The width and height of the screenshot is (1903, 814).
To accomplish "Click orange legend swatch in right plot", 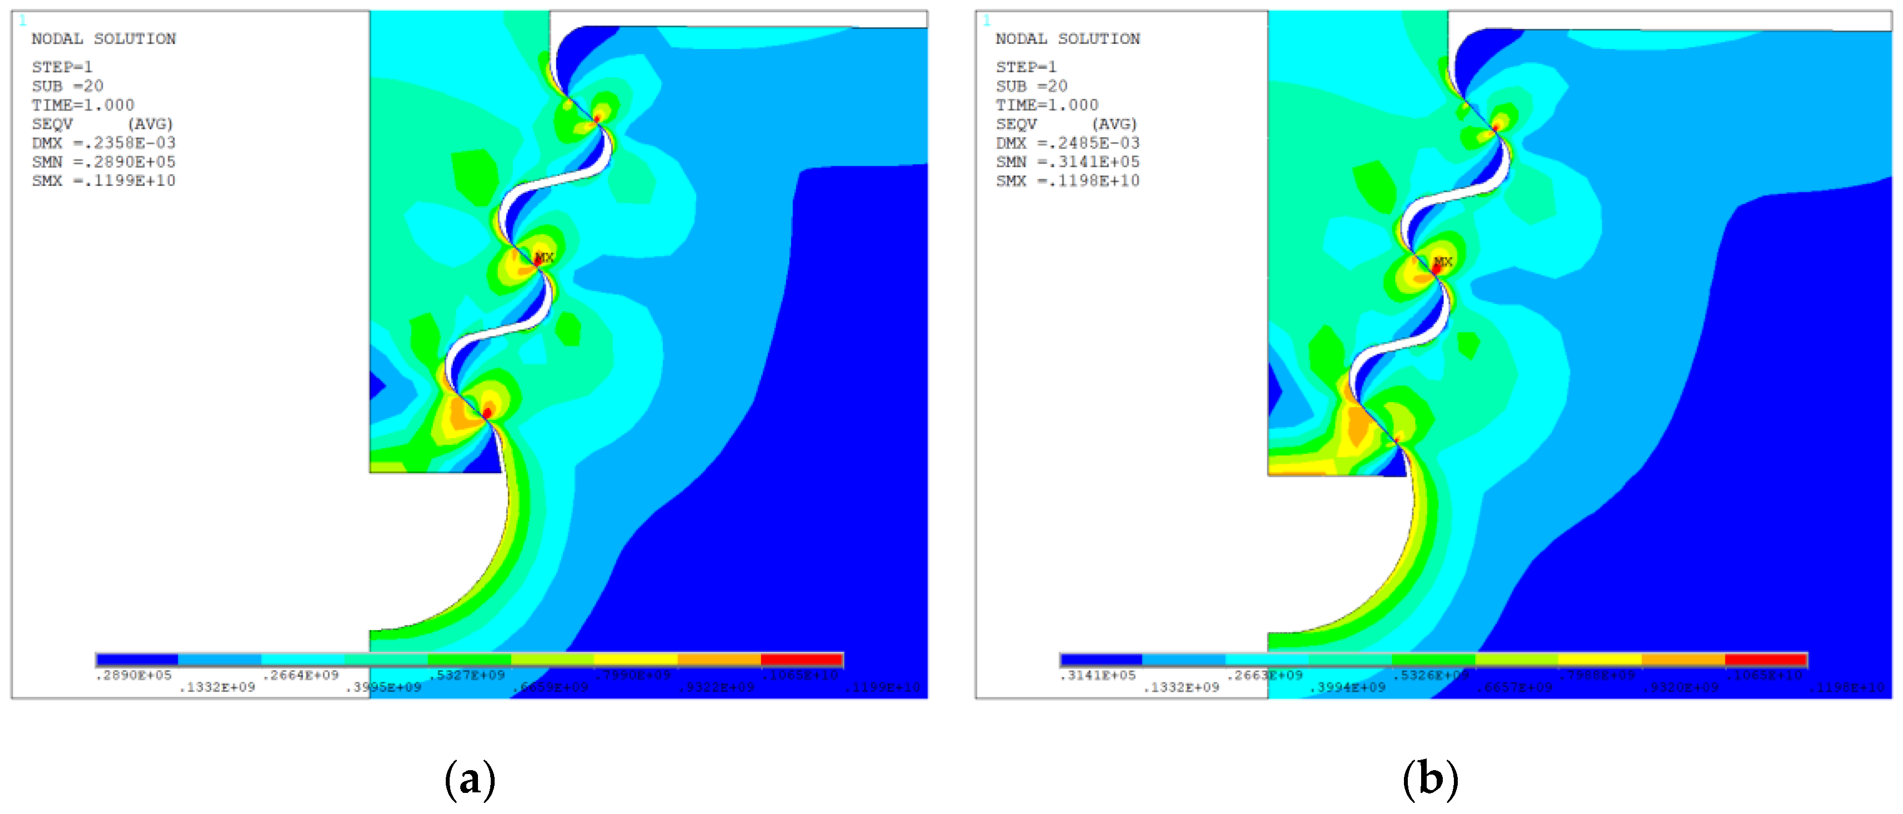I will click(x=1683, y=659).
